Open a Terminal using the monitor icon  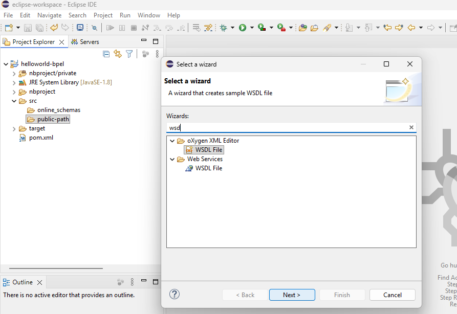coord(80,28)
